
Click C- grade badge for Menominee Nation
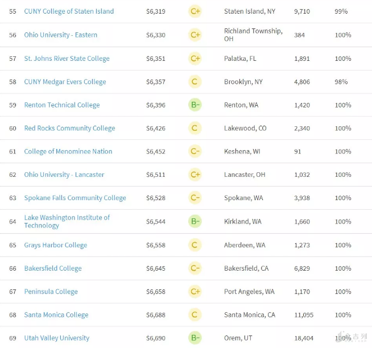[x=195, y=152]
